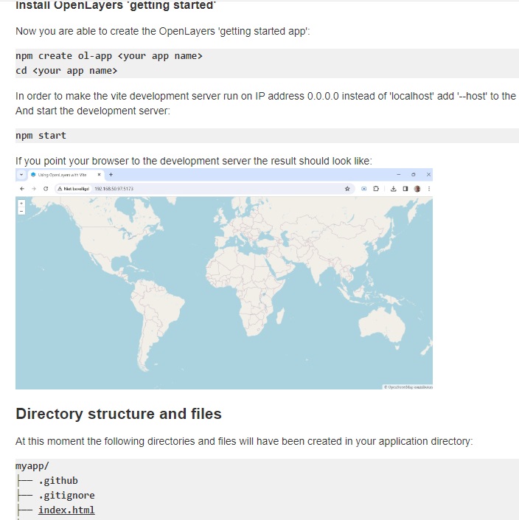This screenshot has width=519, height=520.
Task: Click the 'npm start' code line
Action: tap(41, 136)
